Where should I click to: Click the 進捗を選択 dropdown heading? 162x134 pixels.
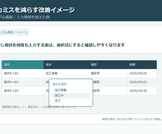60,84
